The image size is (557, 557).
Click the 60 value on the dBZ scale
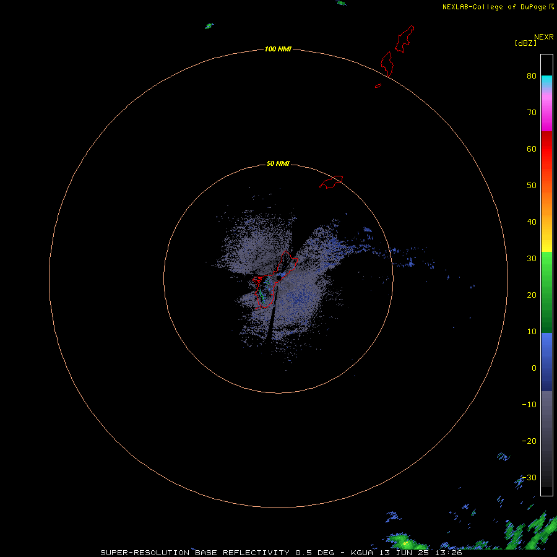click(532, 149)
